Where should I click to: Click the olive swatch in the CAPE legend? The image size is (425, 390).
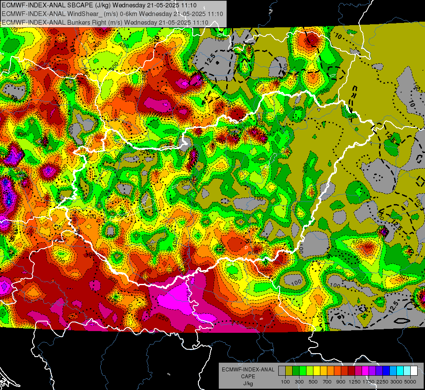click(289, 371)
